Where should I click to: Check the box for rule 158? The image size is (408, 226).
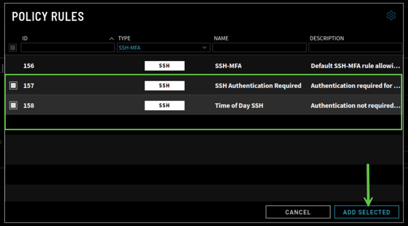(13, 105)
